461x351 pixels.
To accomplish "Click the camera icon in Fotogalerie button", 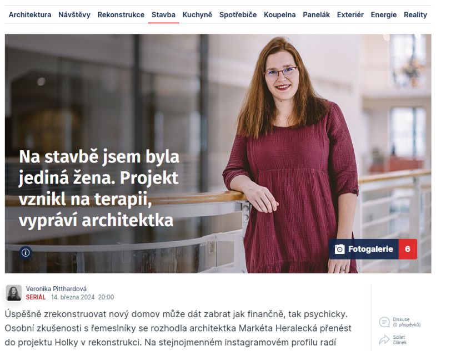I will 339,249.
